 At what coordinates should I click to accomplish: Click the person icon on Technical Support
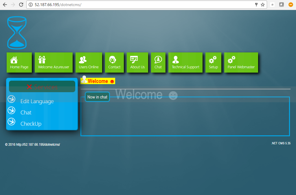click(x=176, y=60)
